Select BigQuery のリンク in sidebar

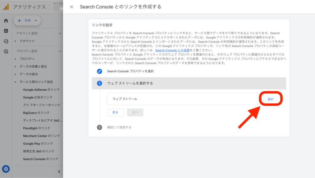click(36, 113)
